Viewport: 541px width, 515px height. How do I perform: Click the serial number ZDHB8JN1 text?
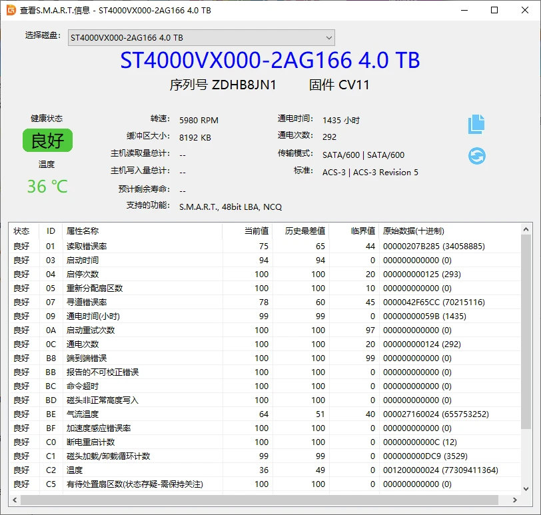click(244, 85)
